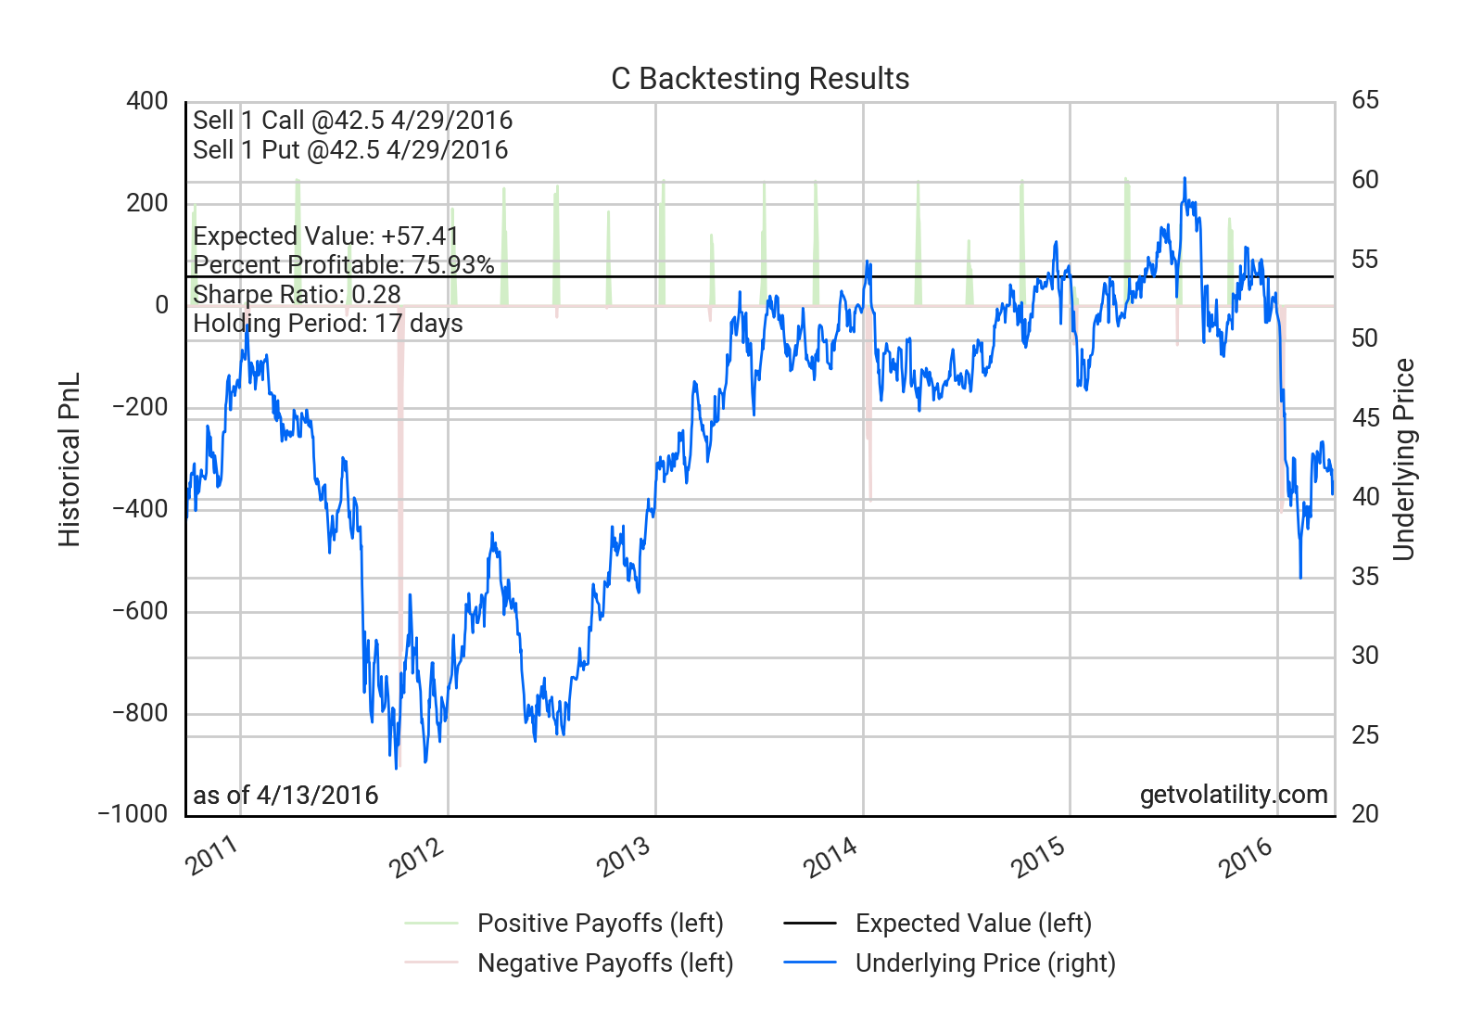Click the 30 tick on the price axis
Viewport: 1483px width, 1020px height.
click(1365, 656)
